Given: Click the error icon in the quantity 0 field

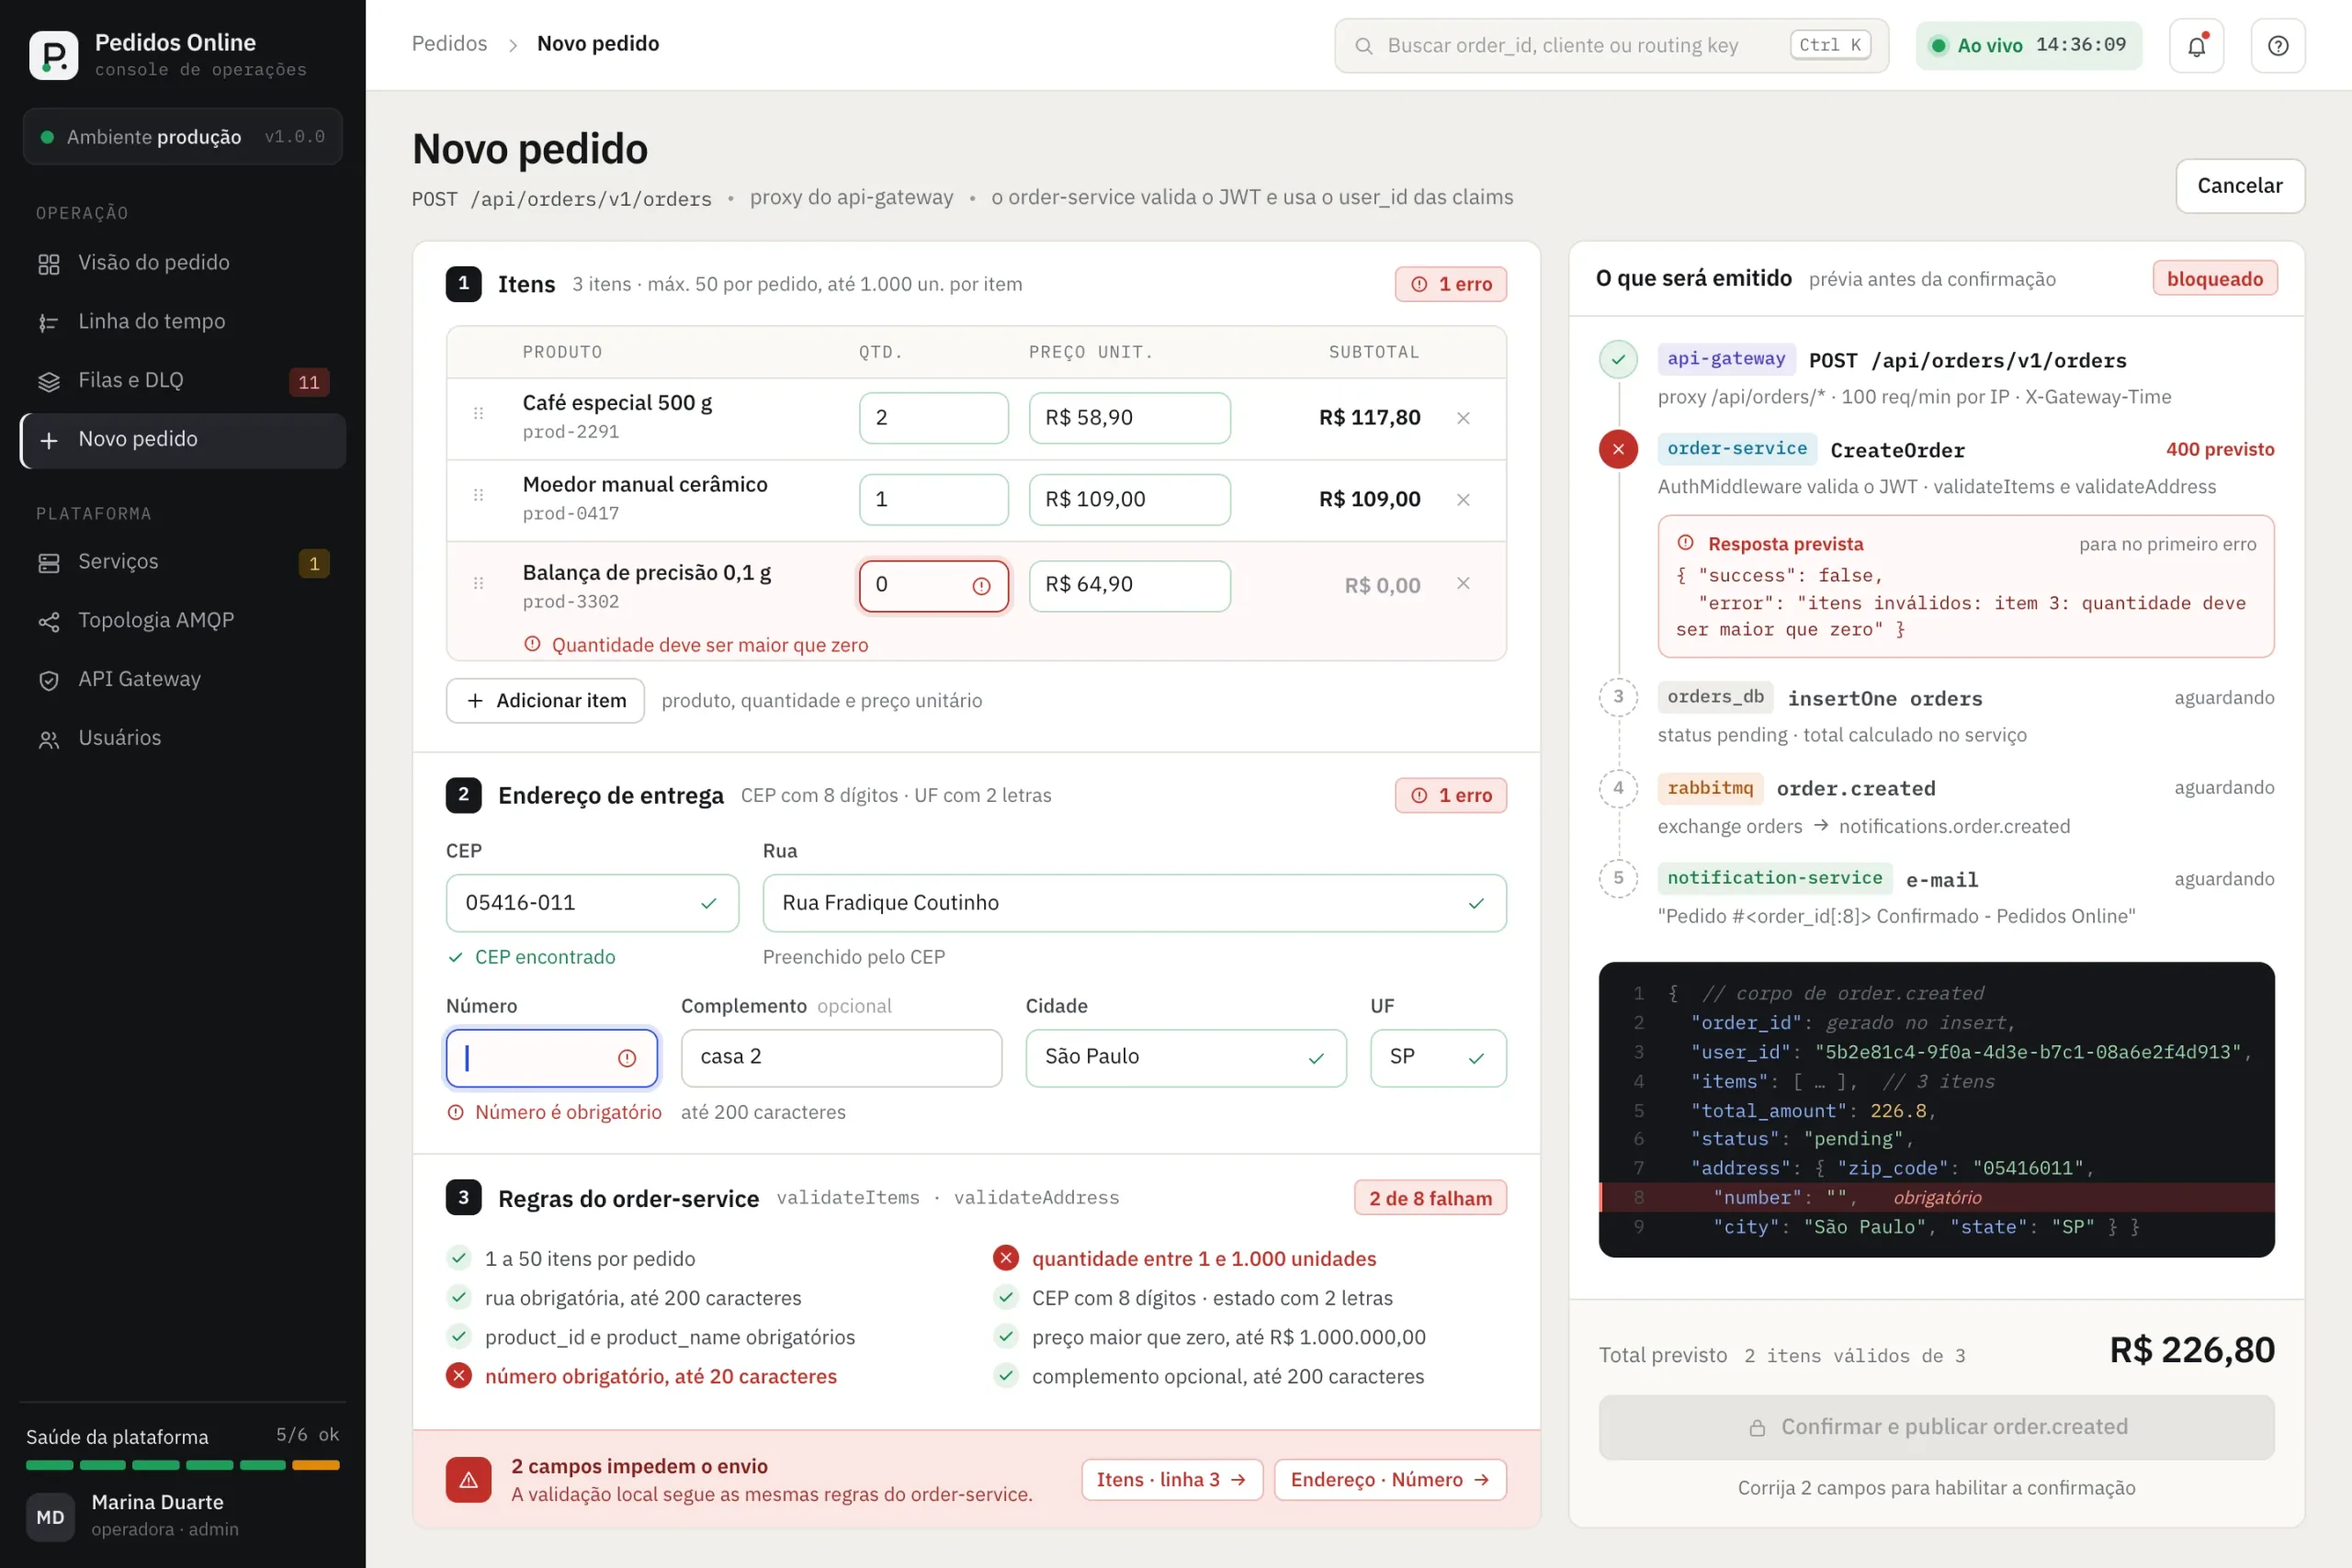Looking at the screenshot, I should [x=981, y=586].
